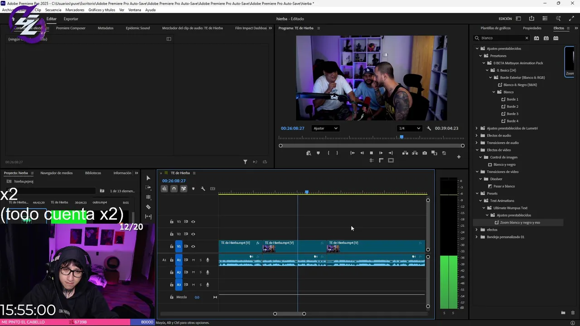This screenshot has width=580, height=326.
Task: Click the timeline horizontal zoom scroll bar
Action: [x=290, y=314]
